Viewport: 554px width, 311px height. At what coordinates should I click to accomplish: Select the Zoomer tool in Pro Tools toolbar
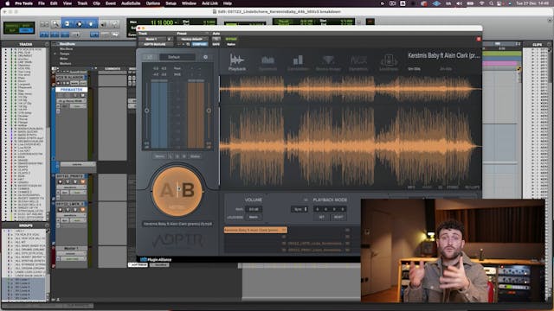pos(55,24)
